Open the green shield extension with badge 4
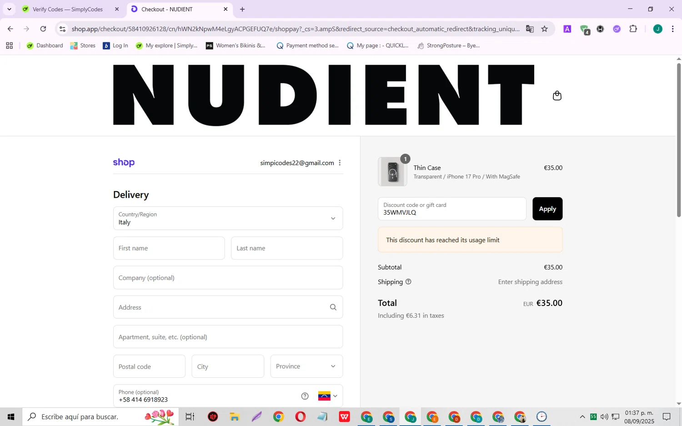The height and width of the screenshot is (426, 682). pyautogui.click(x=585, y=30)
